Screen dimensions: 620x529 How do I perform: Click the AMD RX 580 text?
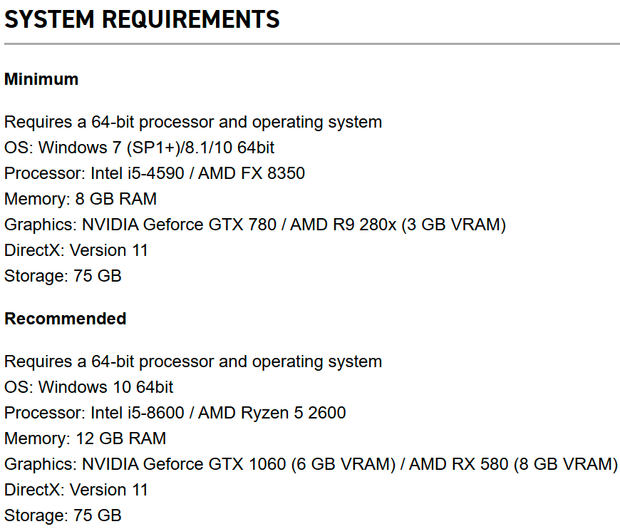click(459, 464)
